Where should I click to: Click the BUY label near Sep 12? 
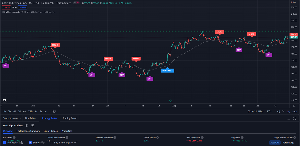(269, 55)
